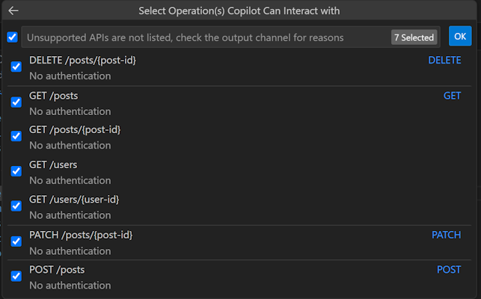This screenshot has width=481, height=299.
Task: Toggle GET /posts/{post-id} checkbox
Action: point(16,136)
